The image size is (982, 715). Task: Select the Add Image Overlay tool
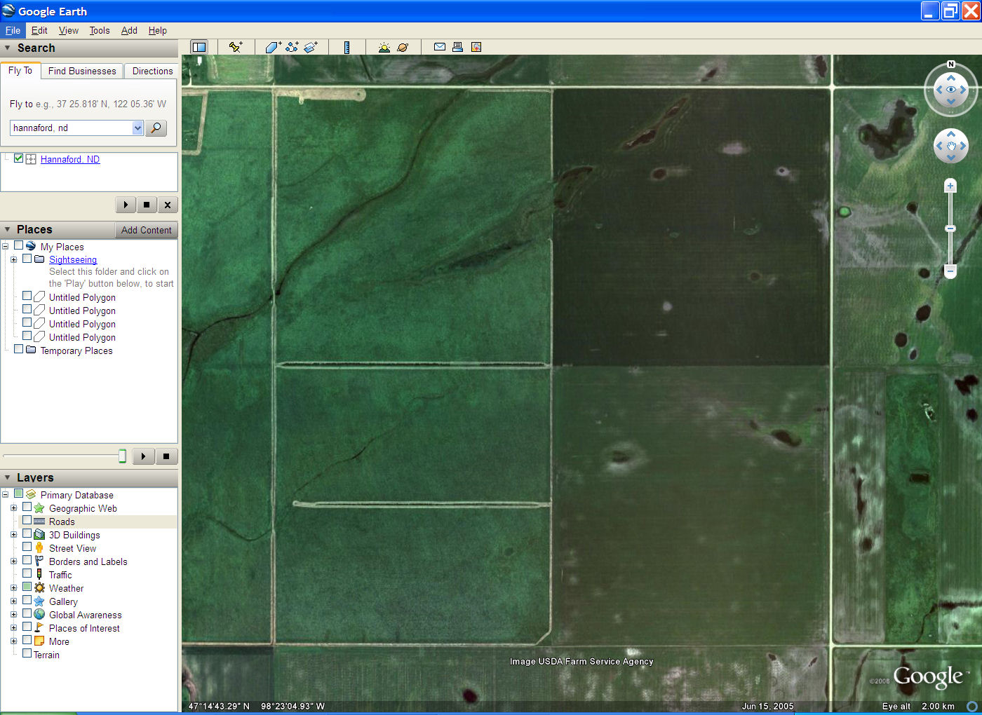311,47
